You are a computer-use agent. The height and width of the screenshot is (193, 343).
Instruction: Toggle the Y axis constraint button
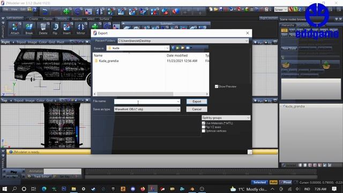click(295, 10)
